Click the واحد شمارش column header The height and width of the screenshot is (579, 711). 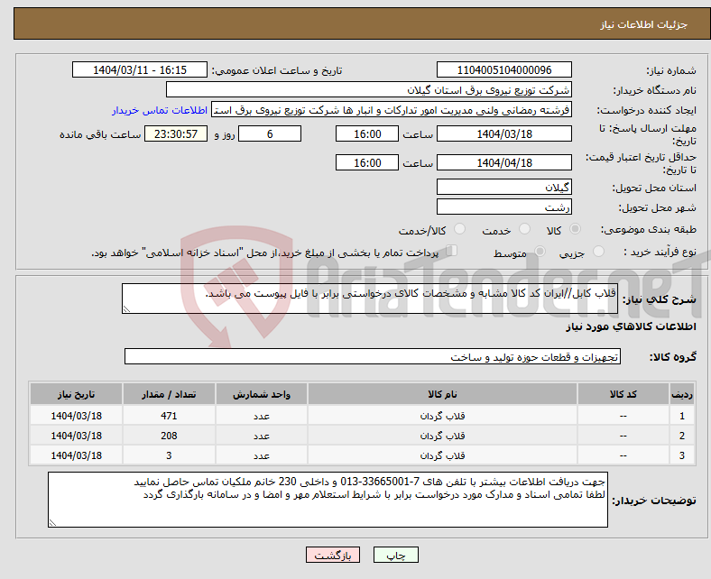pos(262,394)
